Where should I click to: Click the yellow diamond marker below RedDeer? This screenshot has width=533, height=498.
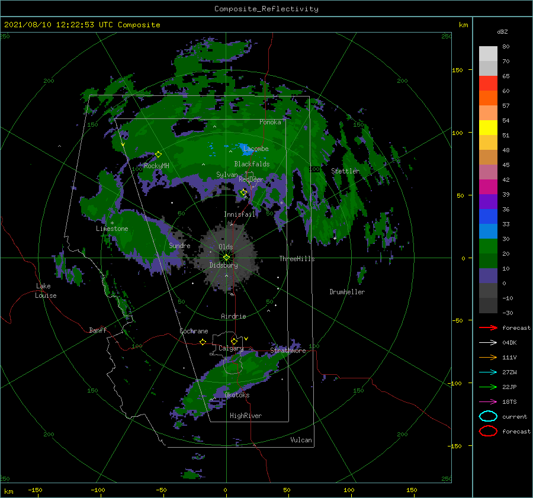[243, 192]
